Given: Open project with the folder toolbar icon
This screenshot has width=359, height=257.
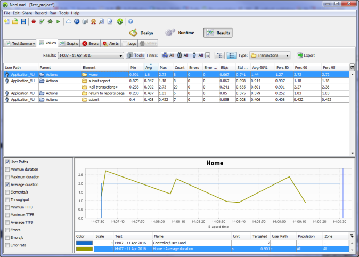Looking at the screenshot, I should pos(15,21).
